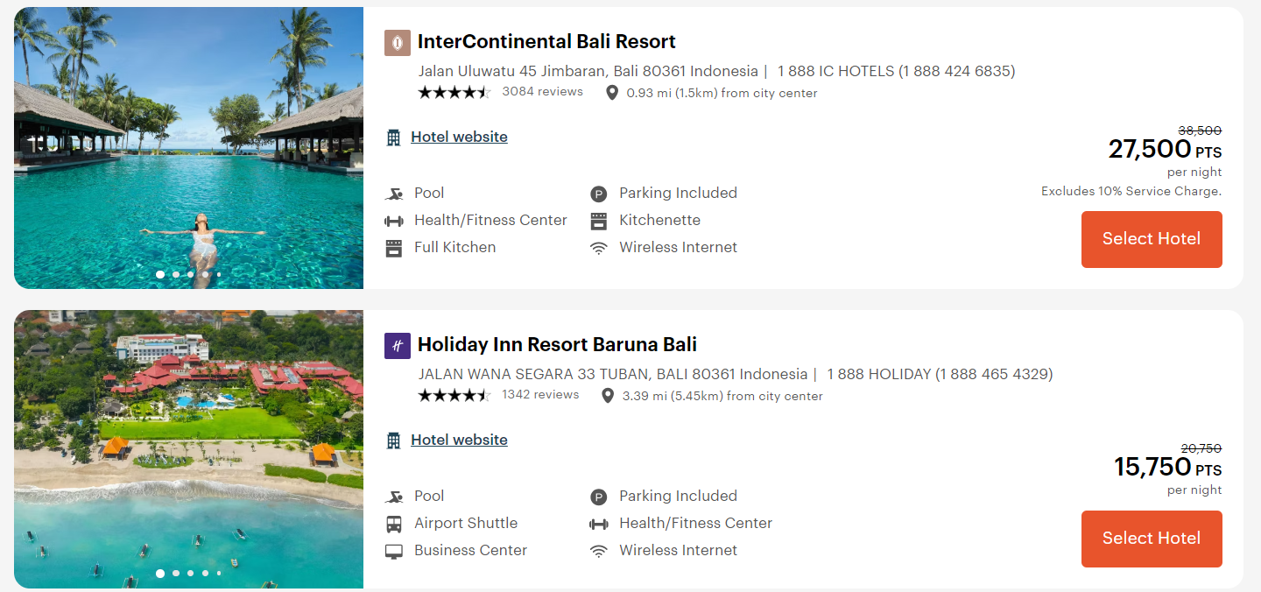Select the third carousel dot on InterContinental photo
The height and width of the screenshot is (592, 1261).
(x=189, y=274)
